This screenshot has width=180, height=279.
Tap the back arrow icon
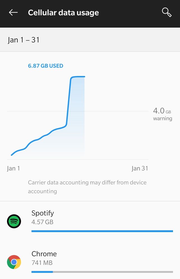(13, 13)
